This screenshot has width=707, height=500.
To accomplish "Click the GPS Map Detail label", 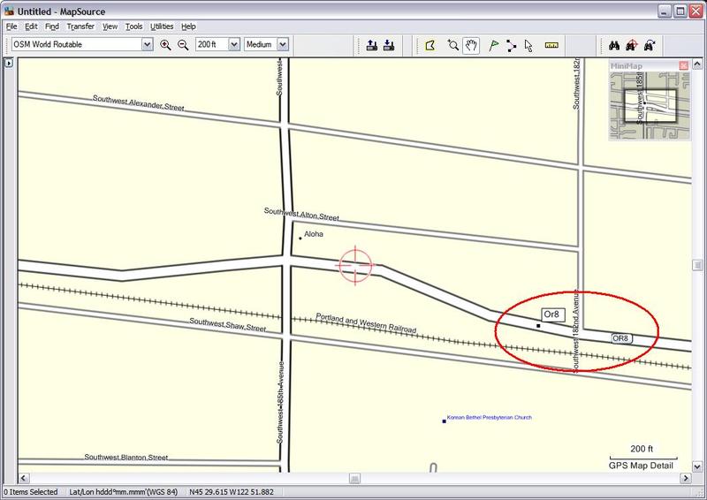I will click(641, 466).
